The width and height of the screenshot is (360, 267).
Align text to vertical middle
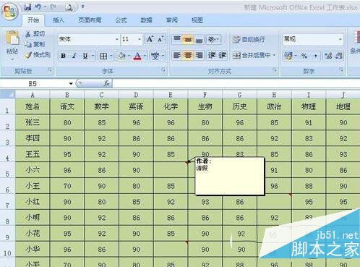(x=188, y=39)
